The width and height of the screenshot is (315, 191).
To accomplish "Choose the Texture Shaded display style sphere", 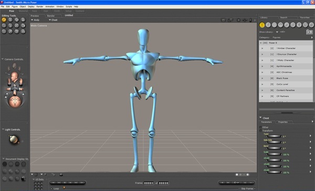I will pos(24,178).
